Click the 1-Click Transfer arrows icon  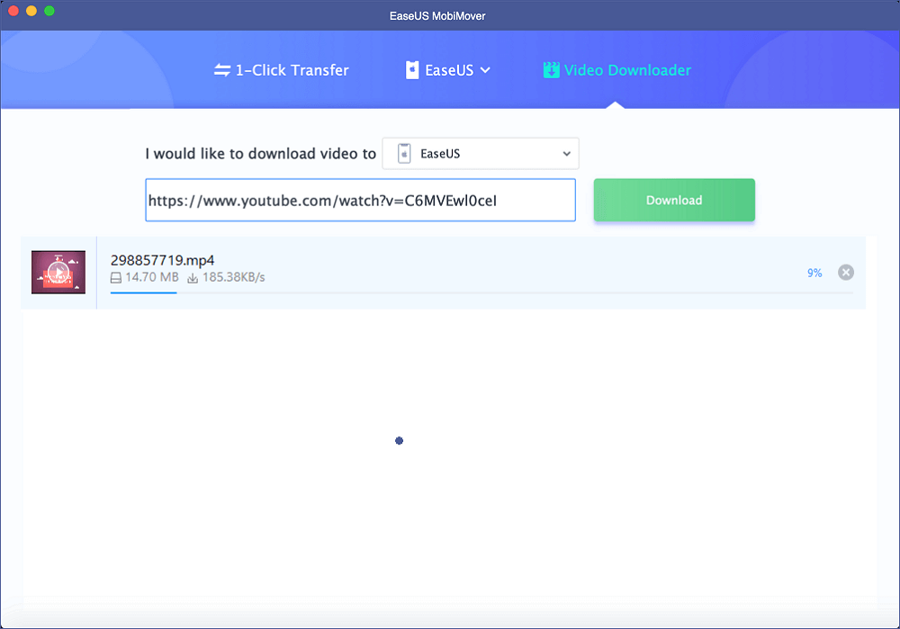pyautogui.click(x=222, y=70)
